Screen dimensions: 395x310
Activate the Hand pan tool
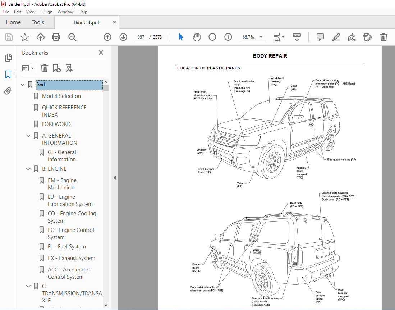[197, 37]
